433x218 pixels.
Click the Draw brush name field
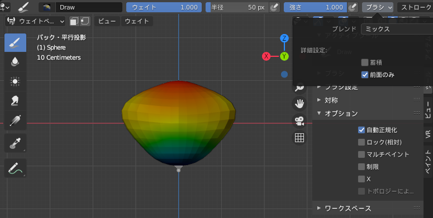pos(89,7)
